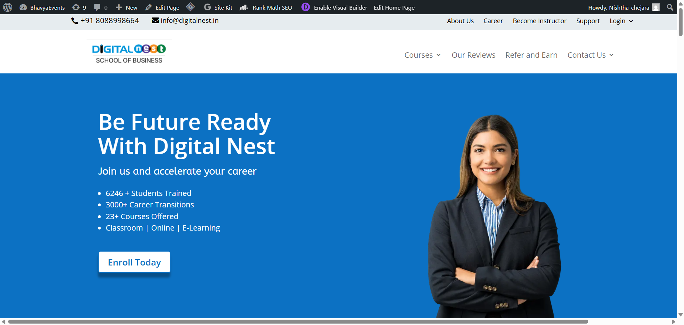Expand the Contact Us menu chevron

click(x=611, y=55)
